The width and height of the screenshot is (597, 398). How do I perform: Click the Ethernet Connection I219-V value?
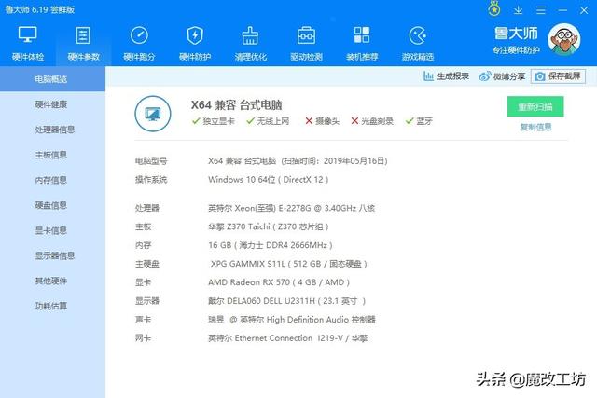click(288, 338)
